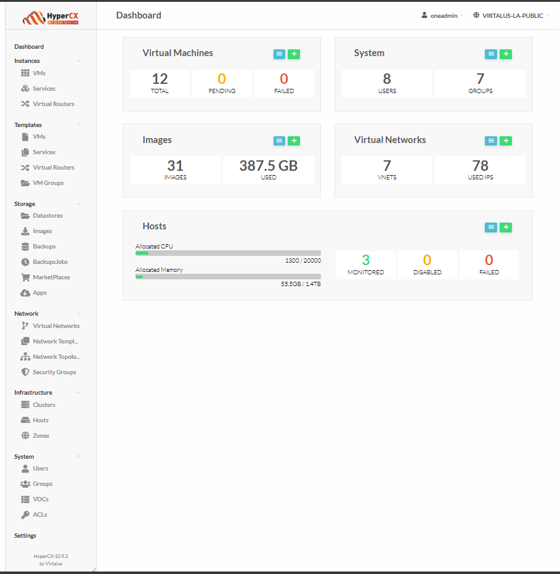Open Datastores in Storage section
The height and width of the screenshot is (574, 560).
[47, 216]
